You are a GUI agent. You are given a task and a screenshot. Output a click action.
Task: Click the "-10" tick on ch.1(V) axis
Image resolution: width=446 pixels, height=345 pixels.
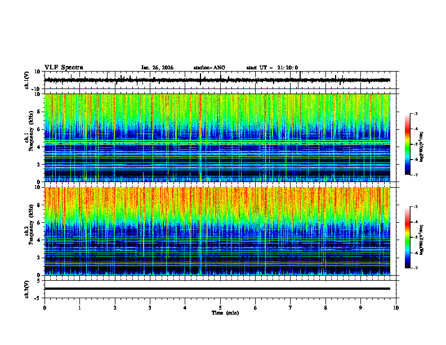[37, 89]
